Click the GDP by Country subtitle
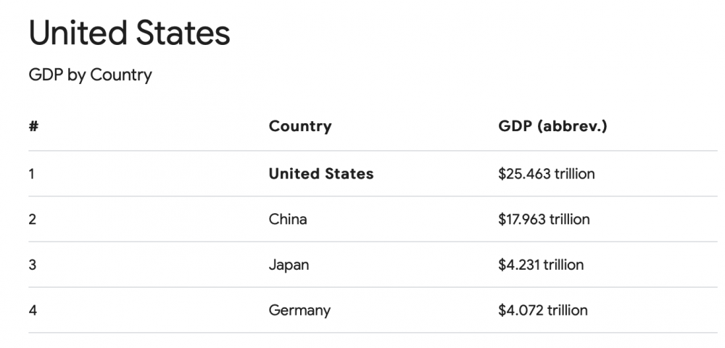 90,75
